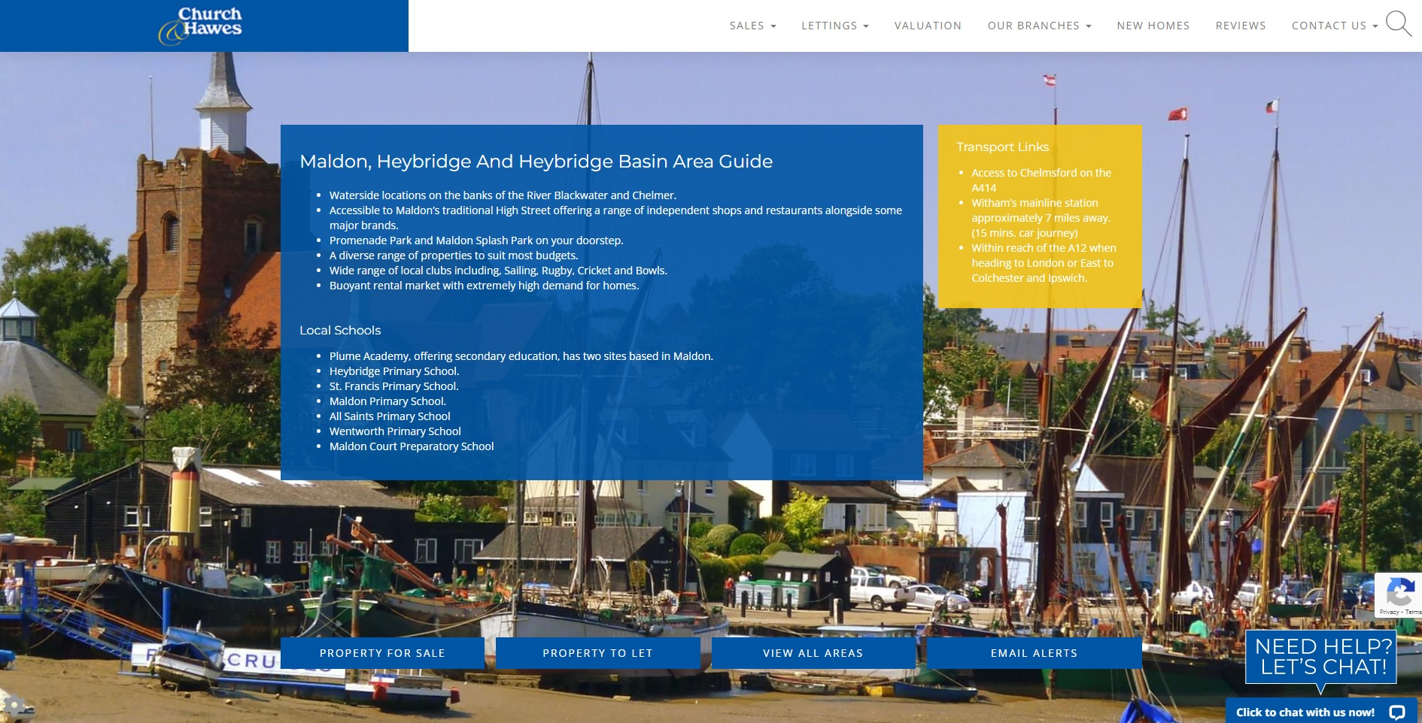Click Access to Chelmsford on the A414

[x=1041, y=180]
